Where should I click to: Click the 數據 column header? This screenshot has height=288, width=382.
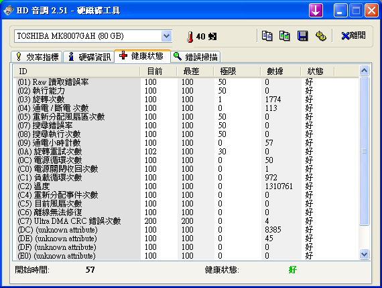coord(280,71)
